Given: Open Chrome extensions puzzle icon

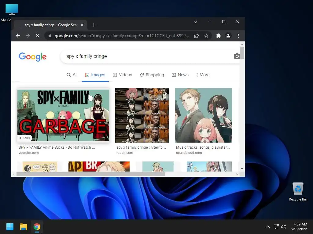Looking at the screenshot, I should click(x=219, y=36).
